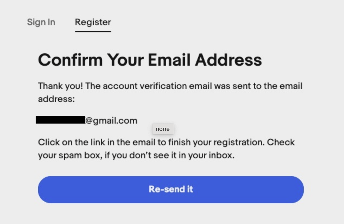
Task: Click the underline beneath the Register tab
Action: click(x=93, y=31)
